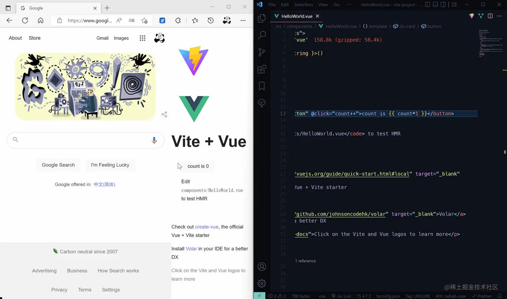This screenshot has width=507, height=299.
Task: Search by voice using the microphone icon
Action: click(x=154, y=140)
